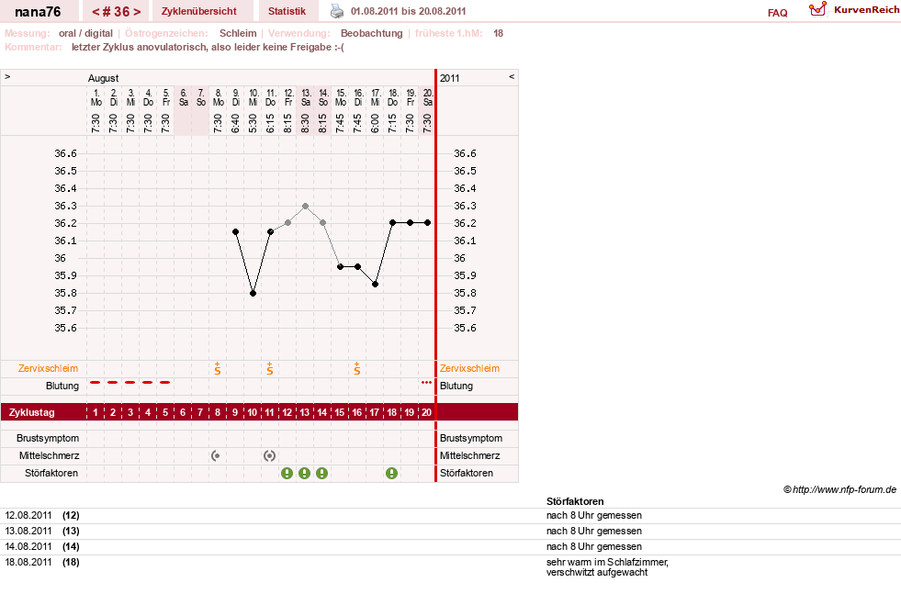Click the '13. Sa' date column header
The image size is (901, 605).
pyautogui.click(x=306, y=97)
